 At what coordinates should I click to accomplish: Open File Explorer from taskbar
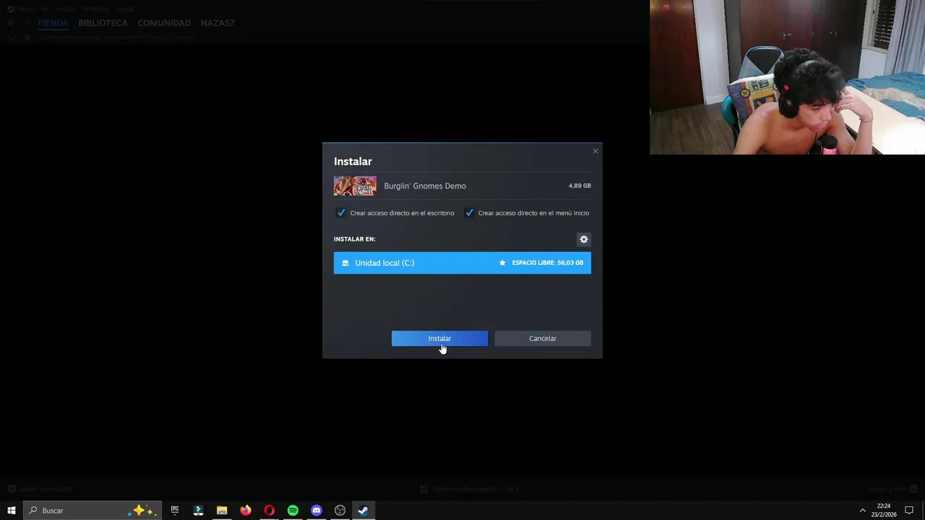pyautogui.click(x=222, y=511)
